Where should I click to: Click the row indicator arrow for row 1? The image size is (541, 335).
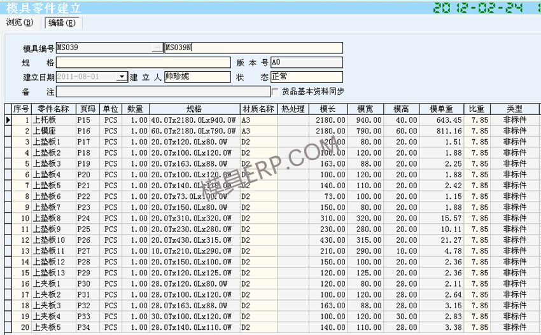pos(8,120)
